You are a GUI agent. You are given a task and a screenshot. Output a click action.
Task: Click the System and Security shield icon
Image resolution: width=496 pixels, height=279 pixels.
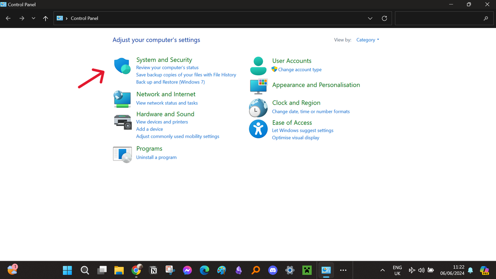[x=122, y=66]
